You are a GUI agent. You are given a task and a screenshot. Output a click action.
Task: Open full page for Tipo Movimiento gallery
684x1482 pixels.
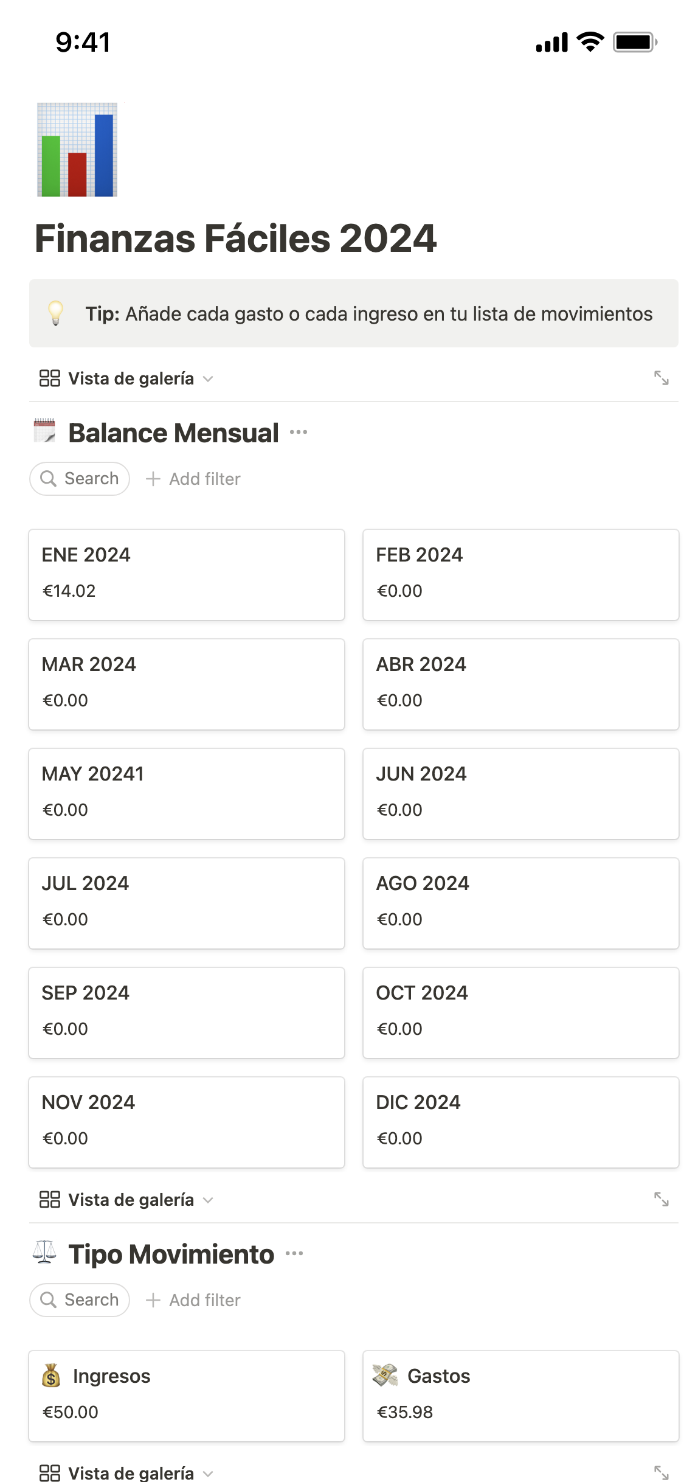661,1200
